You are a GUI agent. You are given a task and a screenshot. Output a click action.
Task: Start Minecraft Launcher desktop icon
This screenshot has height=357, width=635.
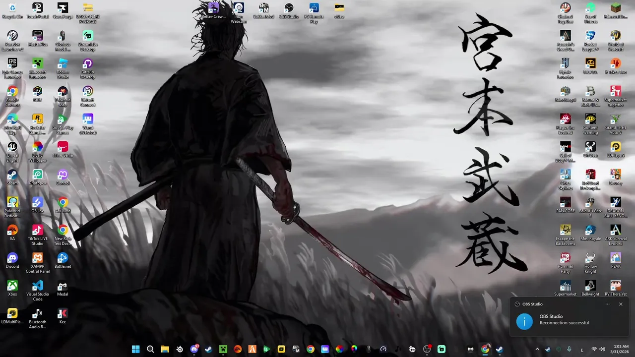coord(38,69)
